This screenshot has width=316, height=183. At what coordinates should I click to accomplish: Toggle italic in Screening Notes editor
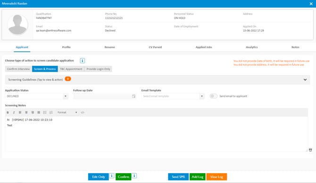click(x=14, y=112)
